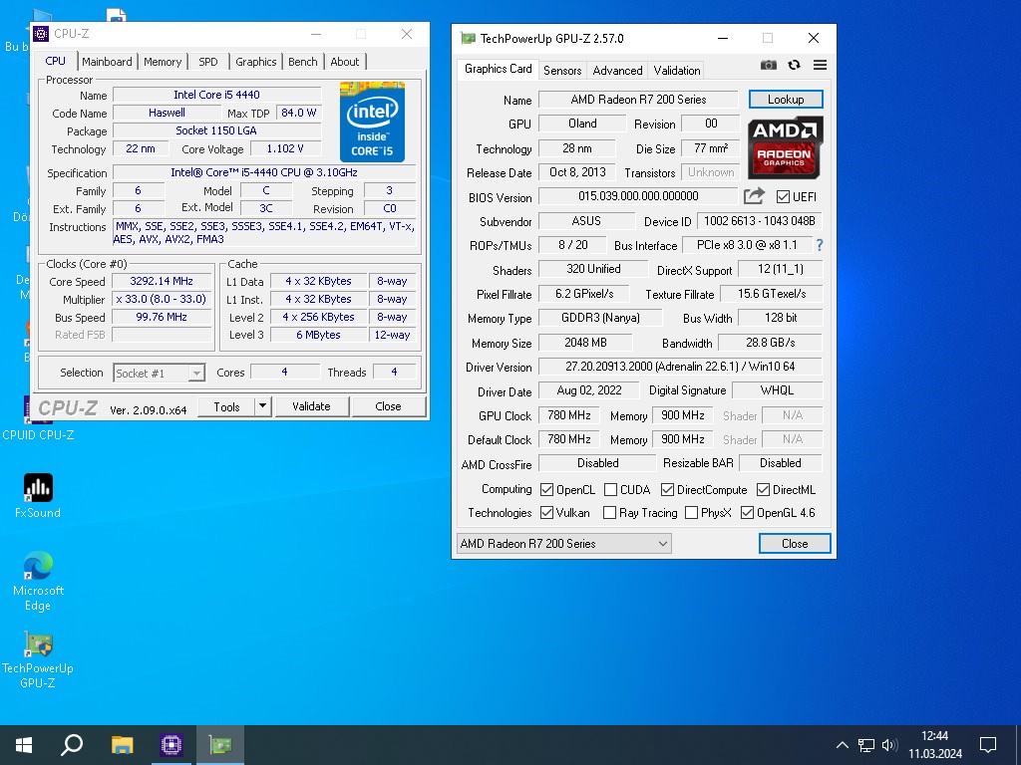Open the TechPowerUp GPU-Z desktop shortcut
This screenshot has height=765, width=1021.
tap(38, 659)
